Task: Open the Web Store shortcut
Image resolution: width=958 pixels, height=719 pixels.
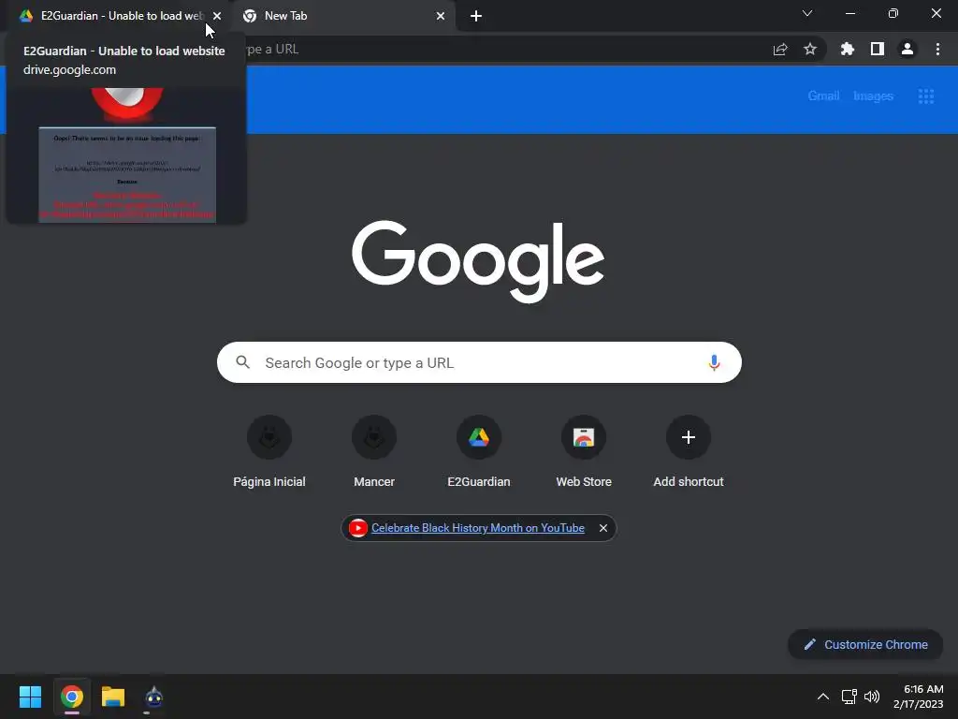Action: 584,451
